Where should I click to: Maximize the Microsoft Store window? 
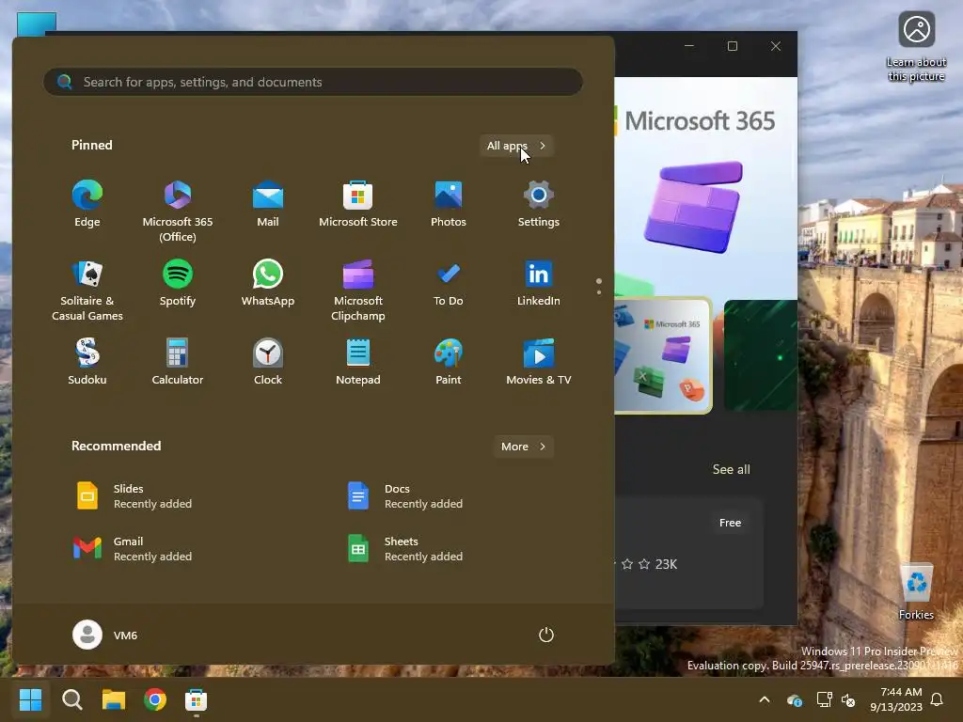732,46
